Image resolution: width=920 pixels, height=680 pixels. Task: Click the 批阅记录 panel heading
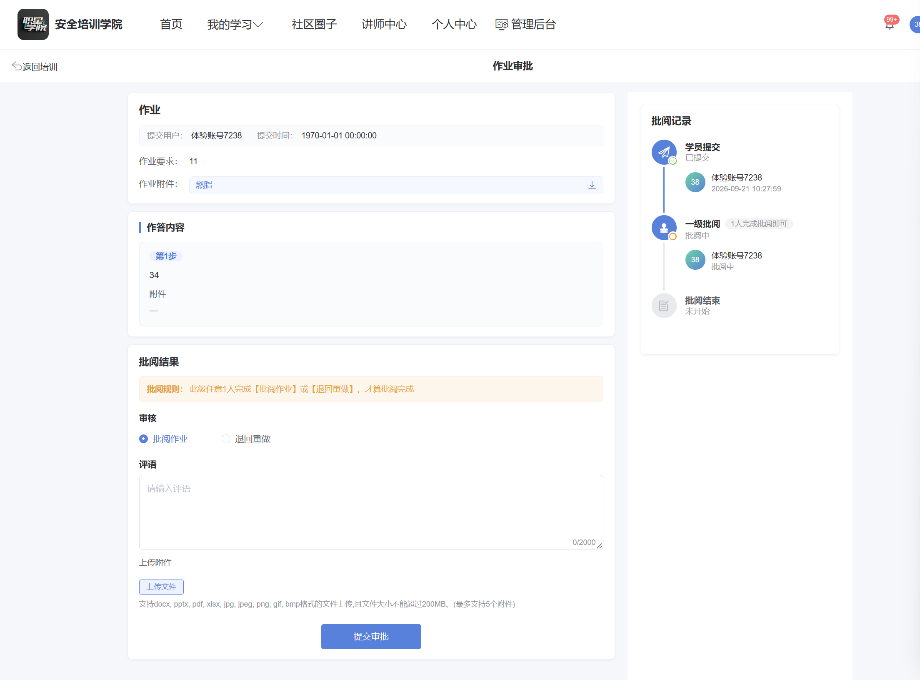click(671, 121)
